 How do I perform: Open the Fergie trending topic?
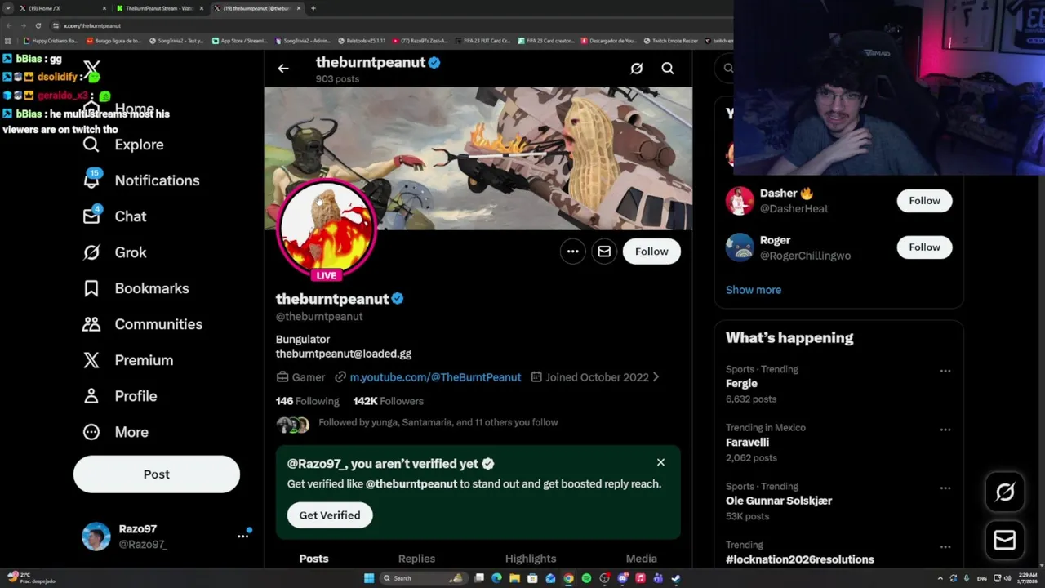741,384
